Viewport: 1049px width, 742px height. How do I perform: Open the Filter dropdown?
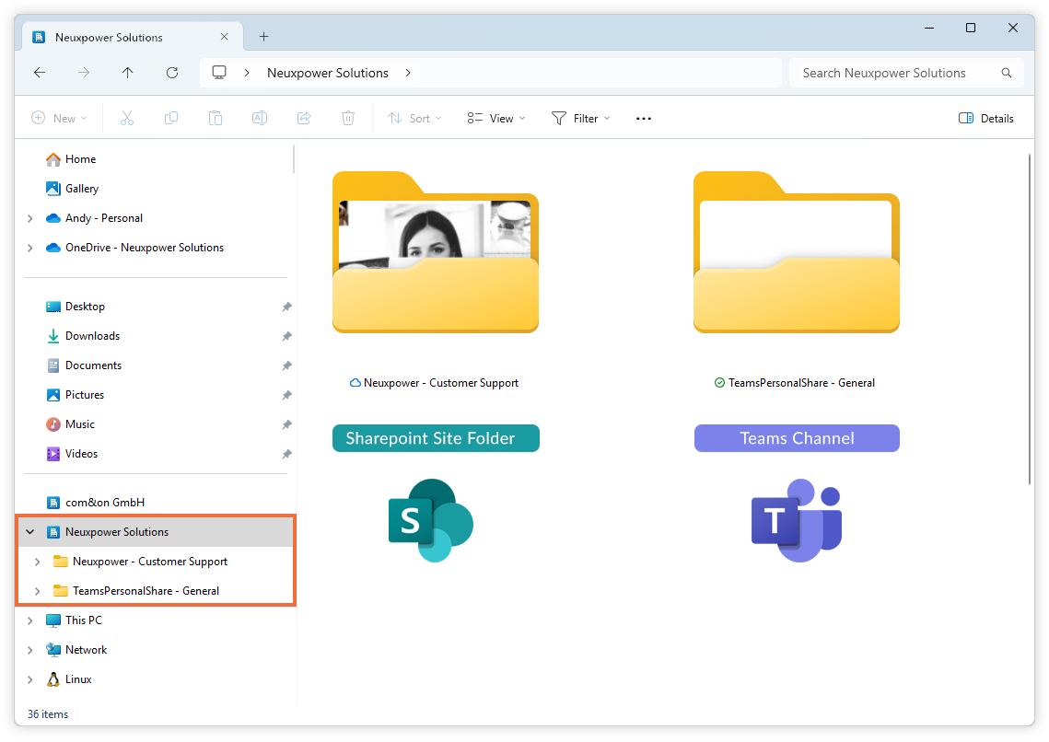click(x=580, y=118)
